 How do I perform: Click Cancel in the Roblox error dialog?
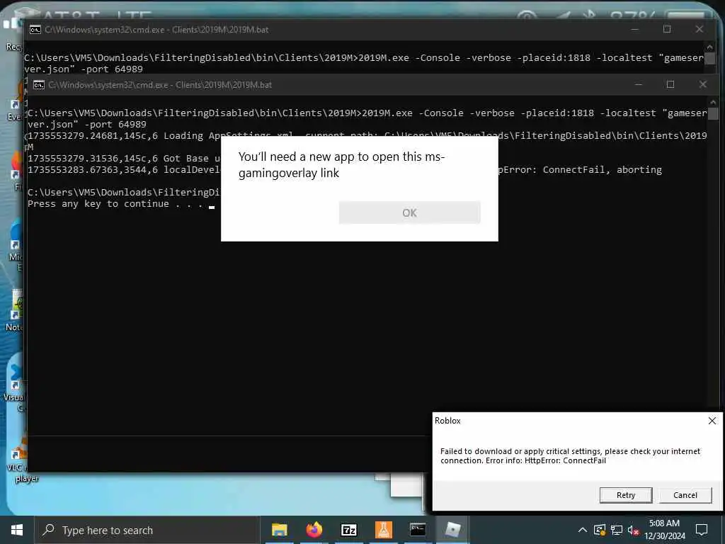685,495
